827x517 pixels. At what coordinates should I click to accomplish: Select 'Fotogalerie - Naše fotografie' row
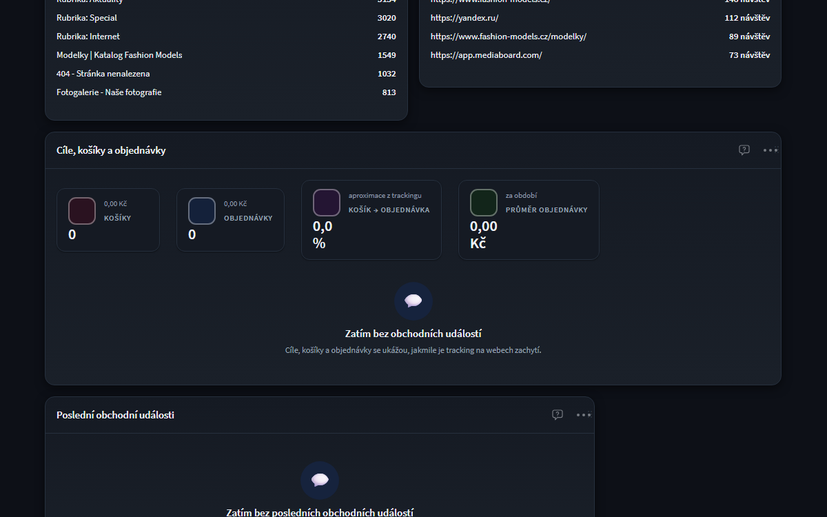[226, 92]
